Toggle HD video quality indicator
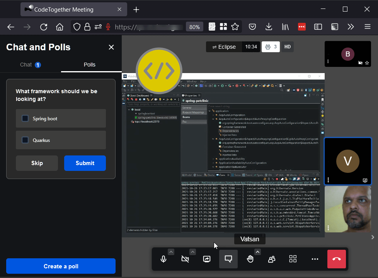Screen dimensions: 378x278 coord(287,47)
